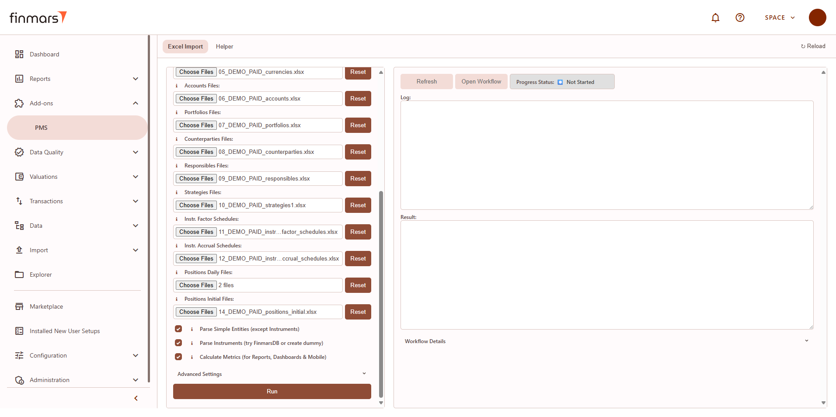The width and height of the screenshot is (836, 417).
Task: Collapse the Add-ons menu chevron
Action: [x=136, y=103]
